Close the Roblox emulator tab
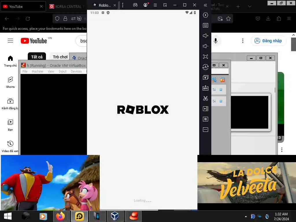This screenshot has height=222, width=296. tap(114, 5)
